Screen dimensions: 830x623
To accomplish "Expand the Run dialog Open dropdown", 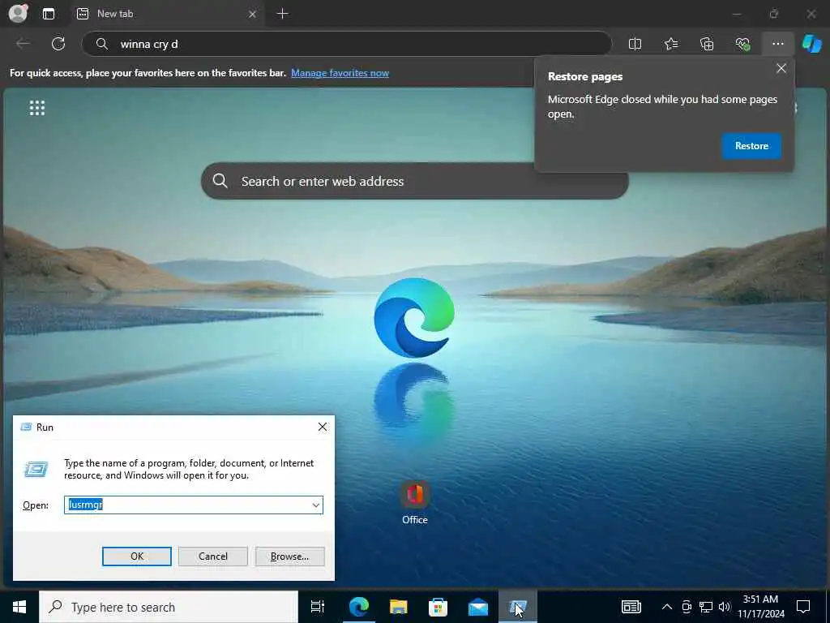I will pos(316,505).
